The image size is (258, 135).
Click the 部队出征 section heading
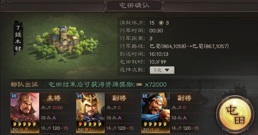point(24,84)
